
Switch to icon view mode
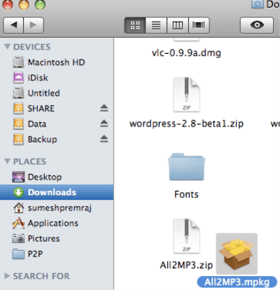(135, 25)
